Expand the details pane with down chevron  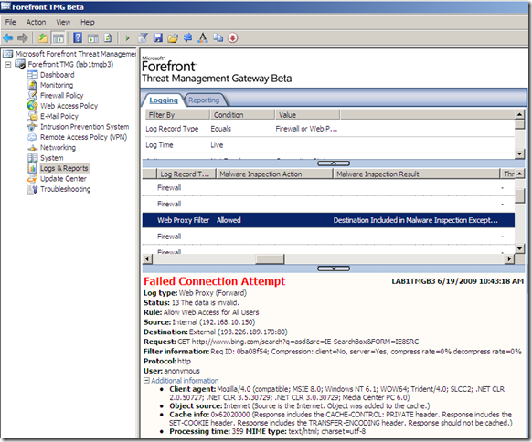point(334,268)
